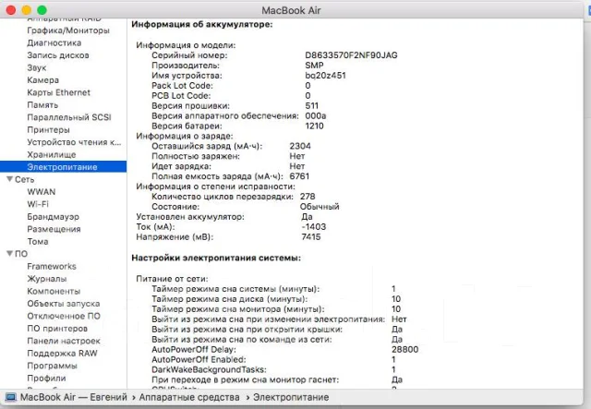
Task: Open Принтеры in the sidebar
Action: click(x=48, y=129)
